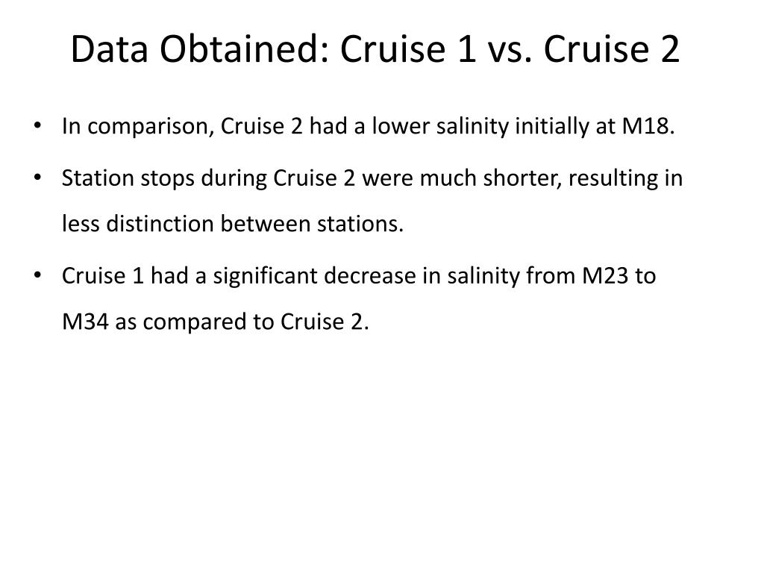The image size is (764, 573).
Task: Click 'Cruise 2' in the title
Action: pyautogui.click(x=611, y=48)
